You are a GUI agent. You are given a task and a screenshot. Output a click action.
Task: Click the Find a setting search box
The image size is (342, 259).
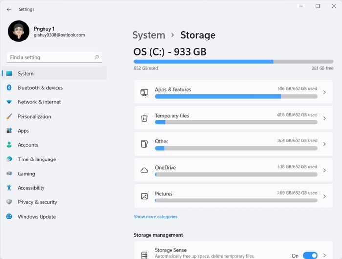pyautogui.click(x=54, y=57)
